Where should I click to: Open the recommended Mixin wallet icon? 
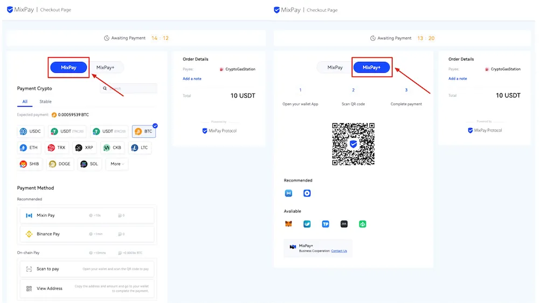point(288,193)
